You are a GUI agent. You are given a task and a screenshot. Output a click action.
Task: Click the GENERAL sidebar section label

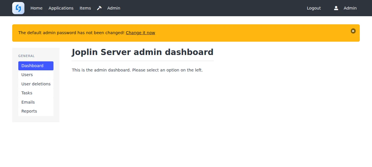26,56
